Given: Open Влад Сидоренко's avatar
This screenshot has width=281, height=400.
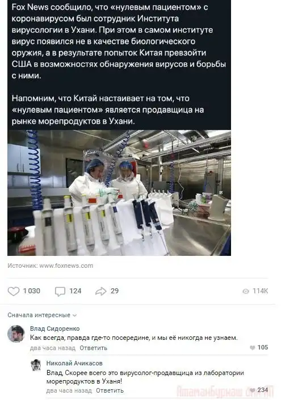Looking at the screenshot, I should [x=16, y=334].
